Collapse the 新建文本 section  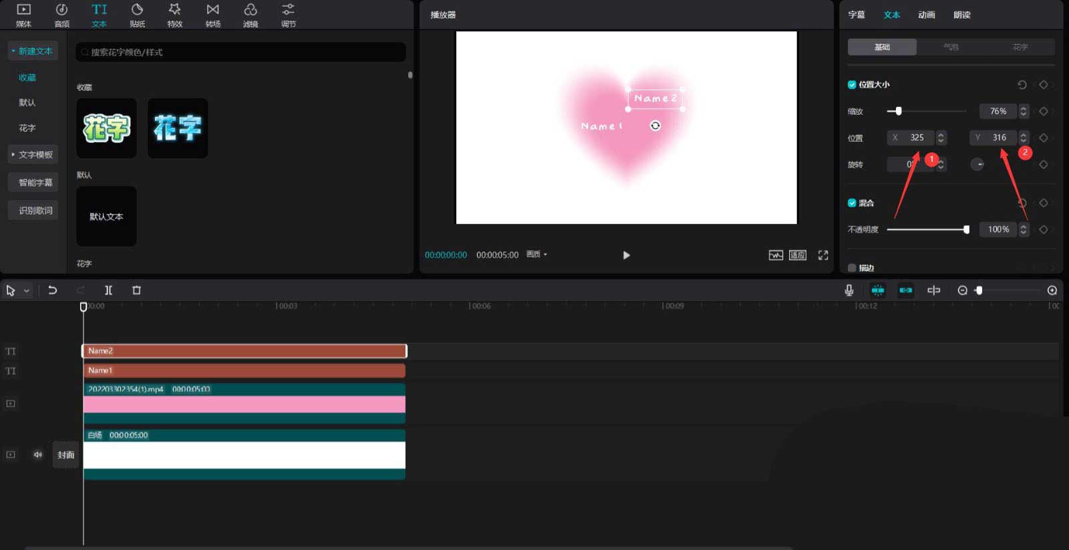coord(33,51)
